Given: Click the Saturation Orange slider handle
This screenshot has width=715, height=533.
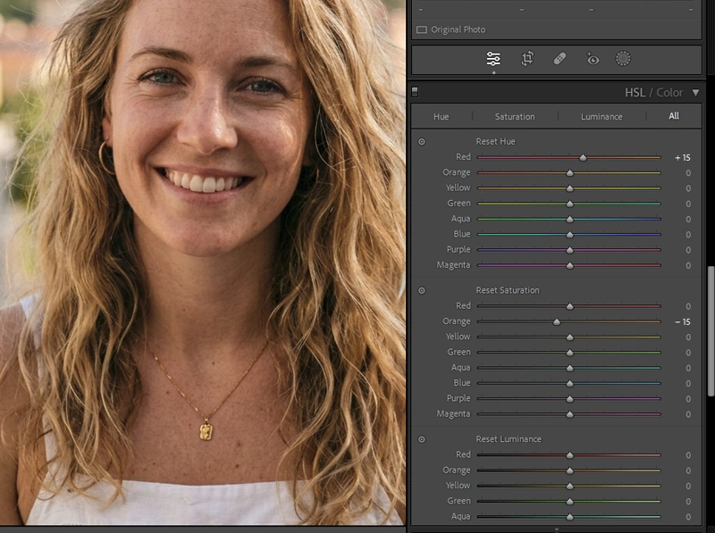Looking at the screenshot, I should click(556, 322).
